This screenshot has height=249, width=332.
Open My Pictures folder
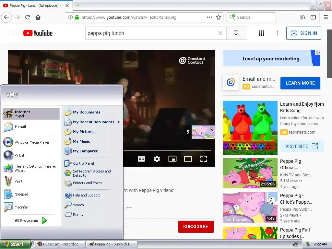92,132
